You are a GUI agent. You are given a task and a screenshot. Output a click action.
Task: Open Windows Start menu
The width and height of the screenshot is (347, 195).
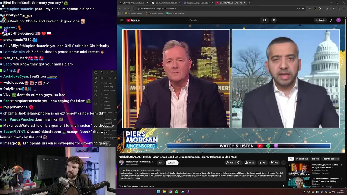point(158,192)
